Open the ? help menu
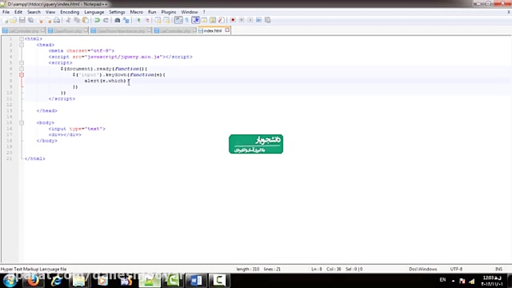The image size is (512, 288). click(204, 12)
